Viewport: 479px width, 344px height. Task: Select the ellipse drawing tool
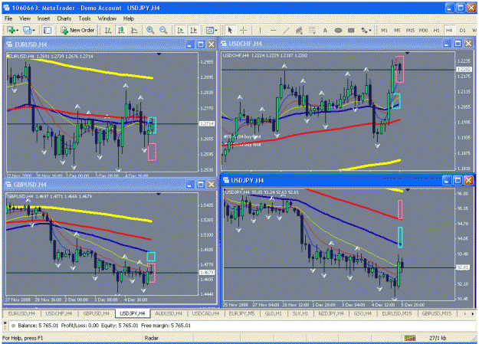point(338,30)
